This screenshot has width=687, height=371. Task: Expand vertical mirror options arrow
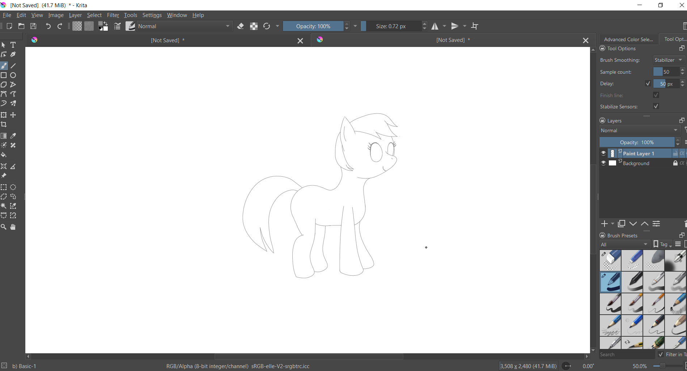point(465,26)
